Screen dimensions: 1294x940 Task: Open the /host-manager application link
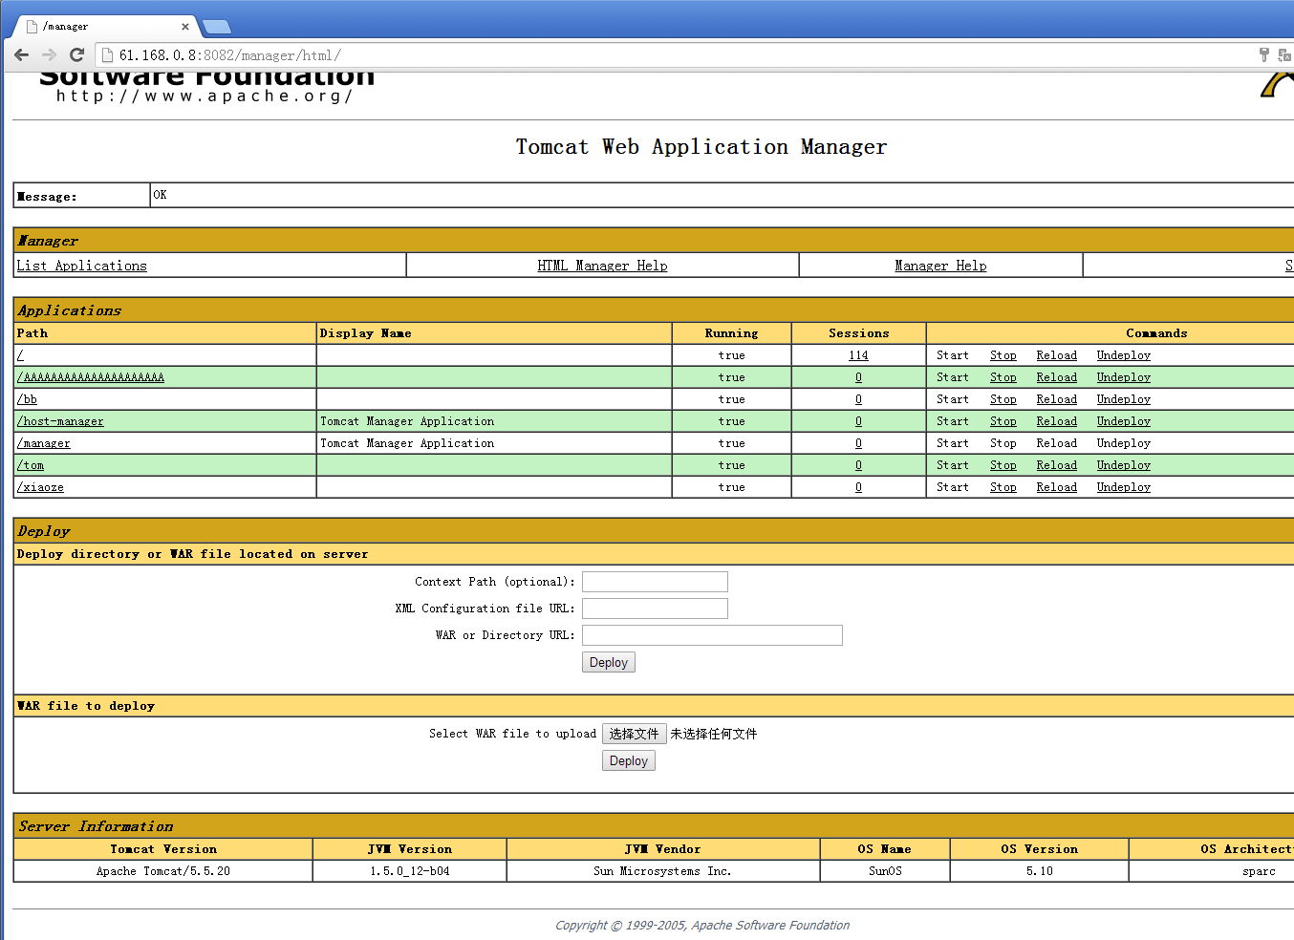[x=60, y=421]
